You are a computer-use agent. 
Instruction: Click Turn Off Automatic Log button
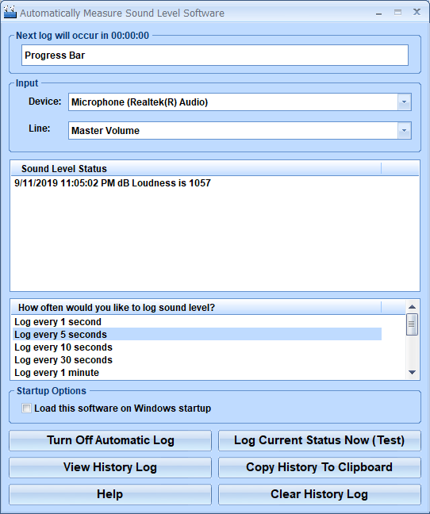tap(110, 440)
